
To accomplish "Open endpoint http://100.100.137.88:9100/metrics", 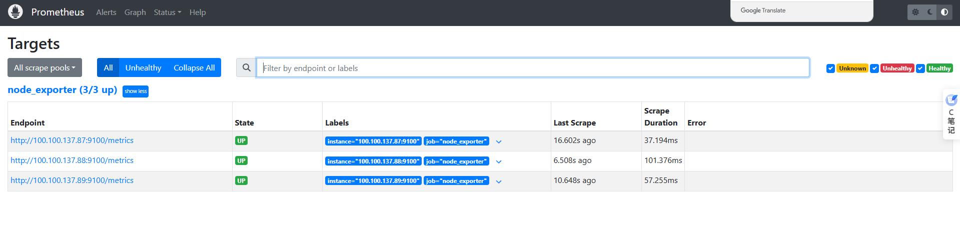I will (x=72, y=160).
